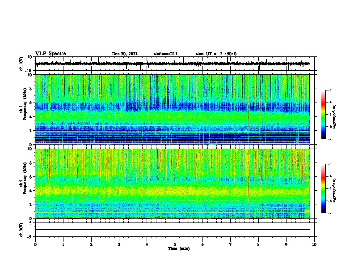This screenshot has width=354, height=274.
Task: Click time axis tick label '3'
Action: 119,244
